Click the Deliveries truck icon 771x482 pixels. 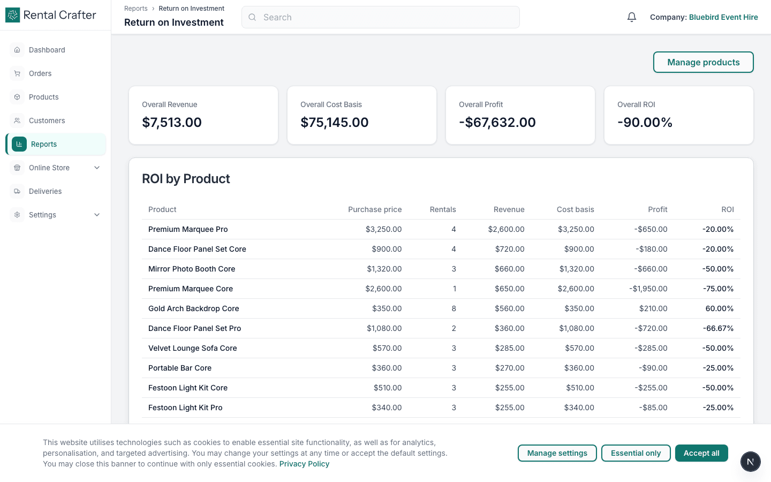[x=17, y=191]
